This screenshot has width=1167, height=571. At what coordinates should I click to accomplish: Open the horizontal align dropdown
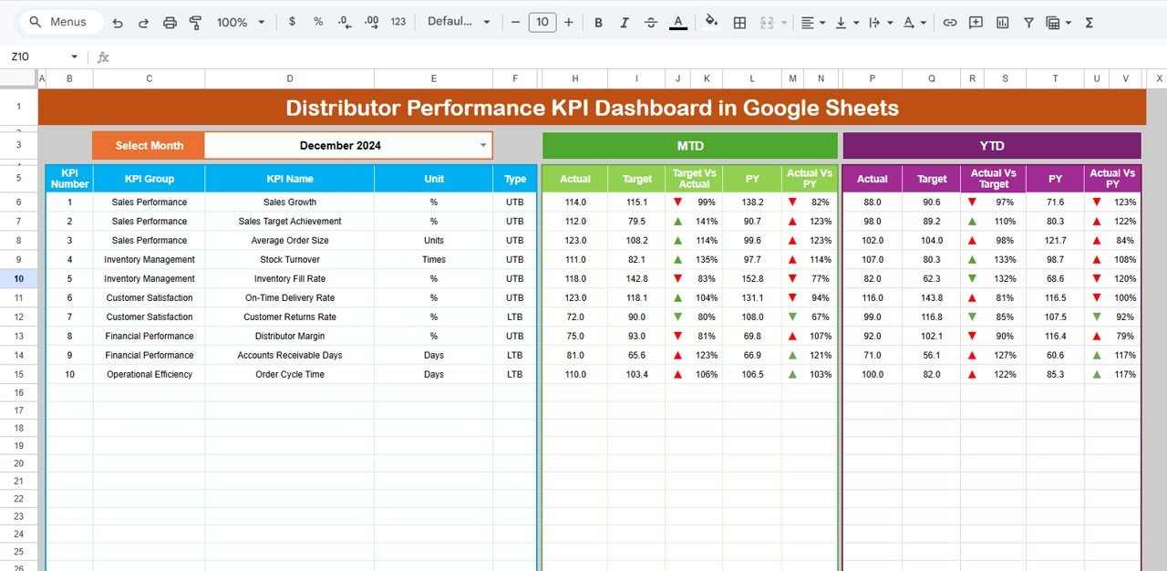point(811,22)
